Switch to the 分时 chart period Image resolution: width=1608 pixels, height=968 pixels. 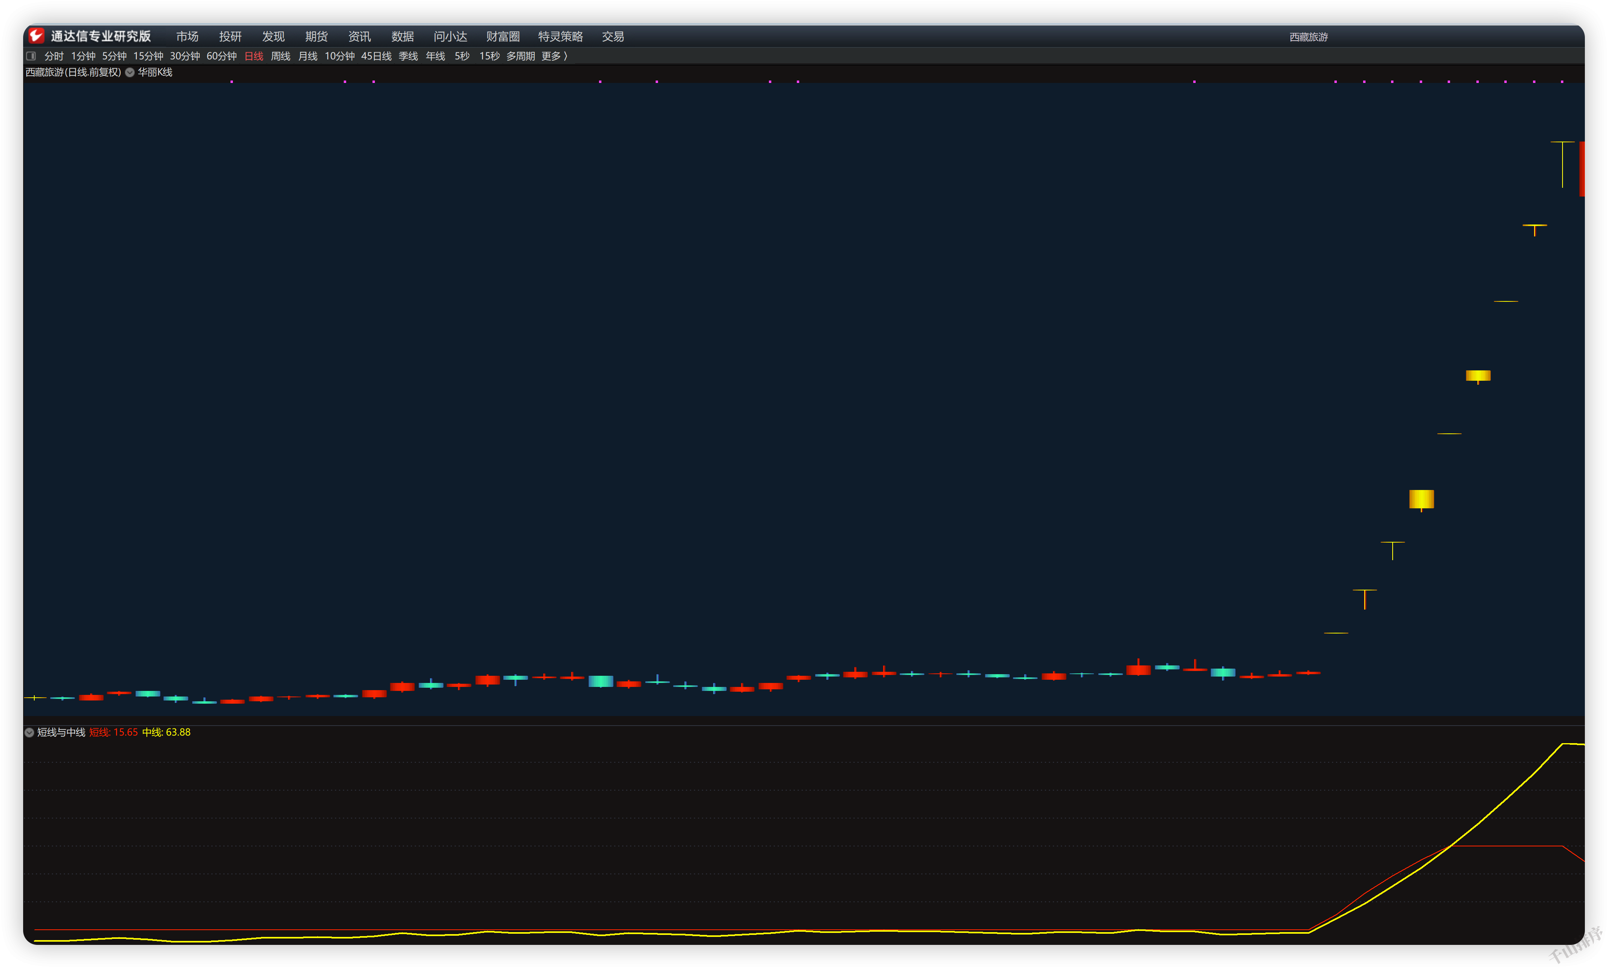(53, 56)
